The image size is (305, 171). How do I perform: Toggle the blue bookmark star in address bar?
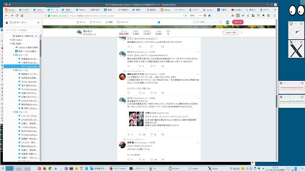(209, 16)
